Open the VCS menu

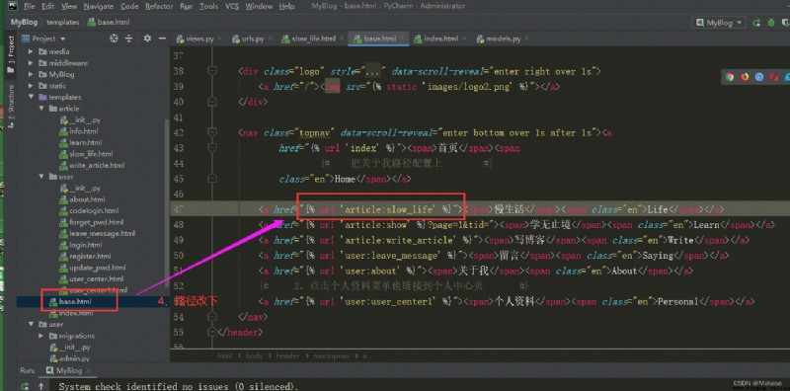coord(232,7)
